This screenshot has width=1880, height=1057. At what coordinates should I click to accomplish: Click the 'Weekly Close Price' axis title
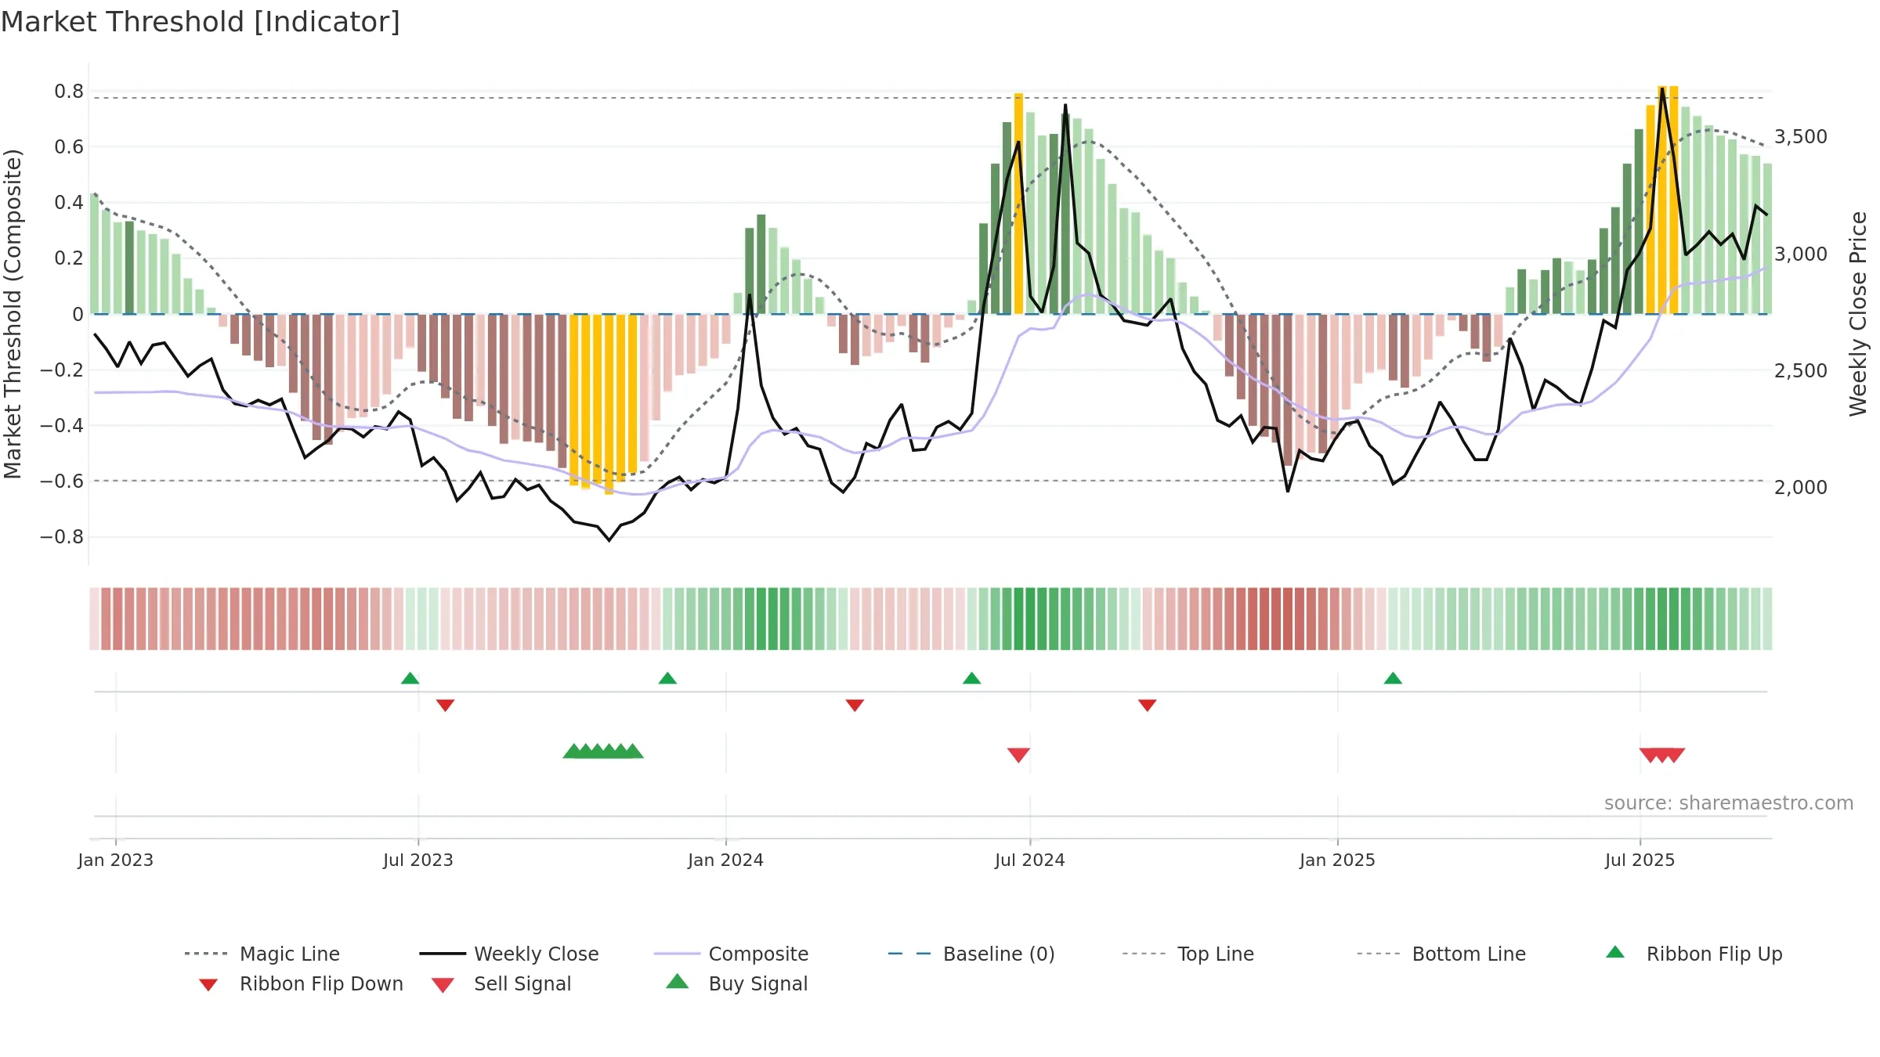click(1858, 313)
